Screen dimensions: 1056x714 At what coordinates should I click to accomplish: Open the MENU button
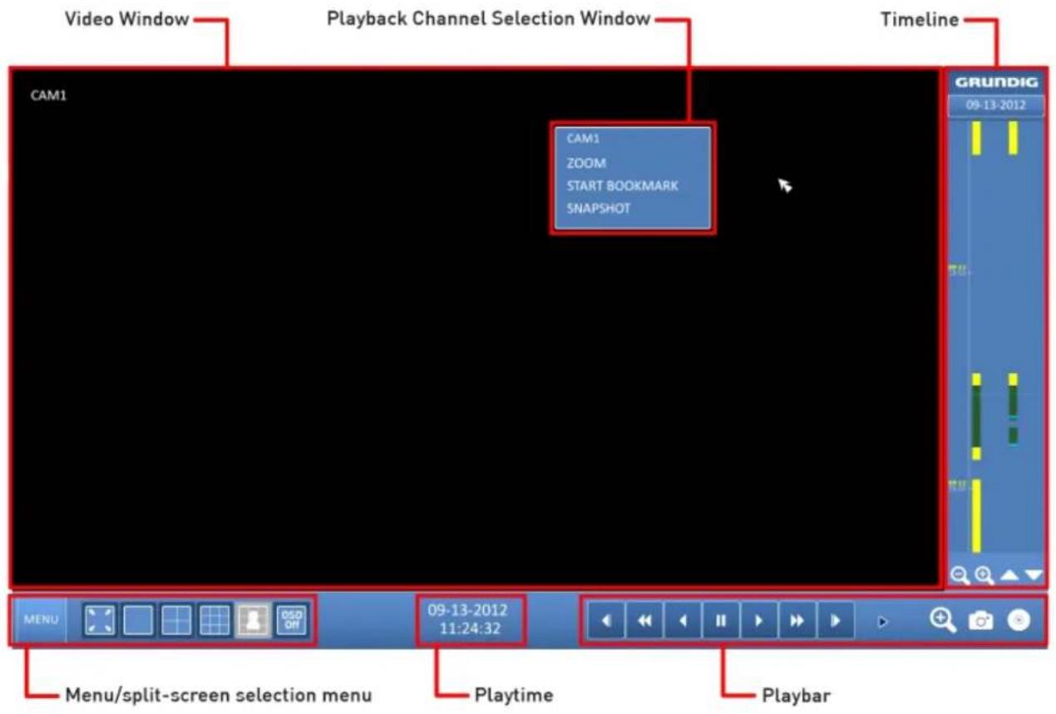[x=42, y=620]
